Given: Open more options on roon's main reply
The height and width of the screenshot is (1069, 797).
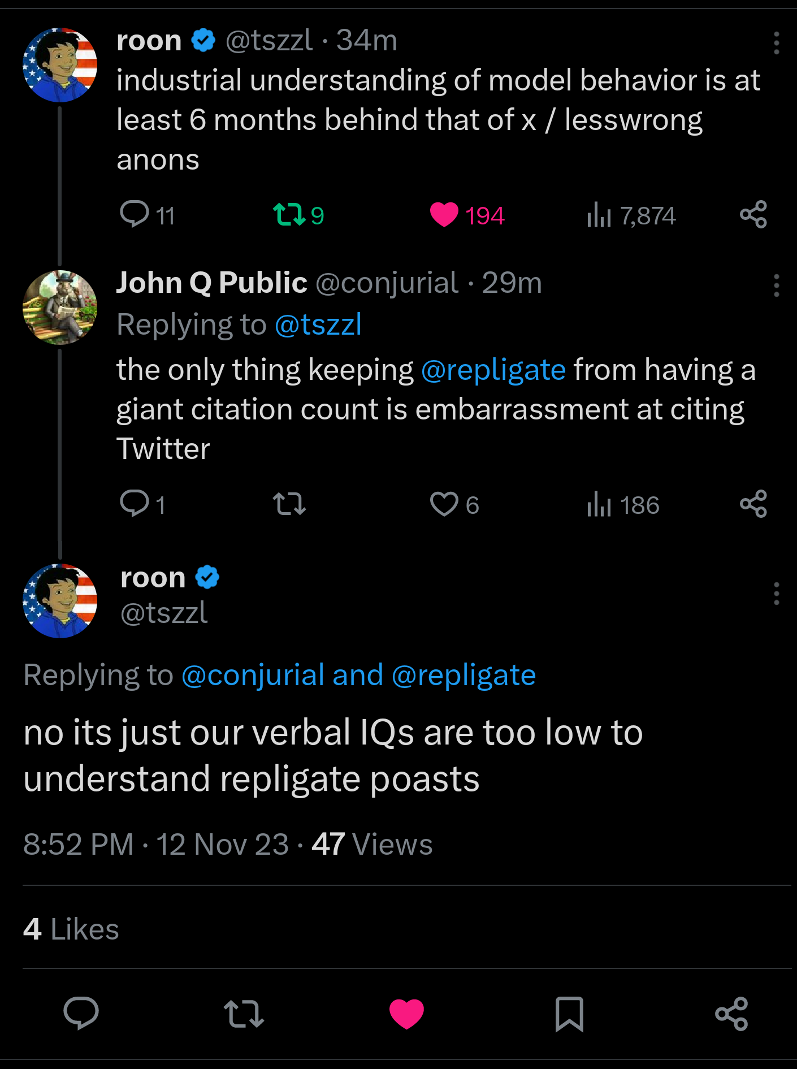Looking at the screenshot, I should point(777,594).
